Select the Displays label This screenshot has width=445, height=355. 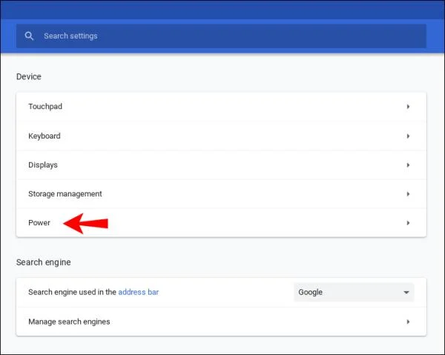pos(43,165)
